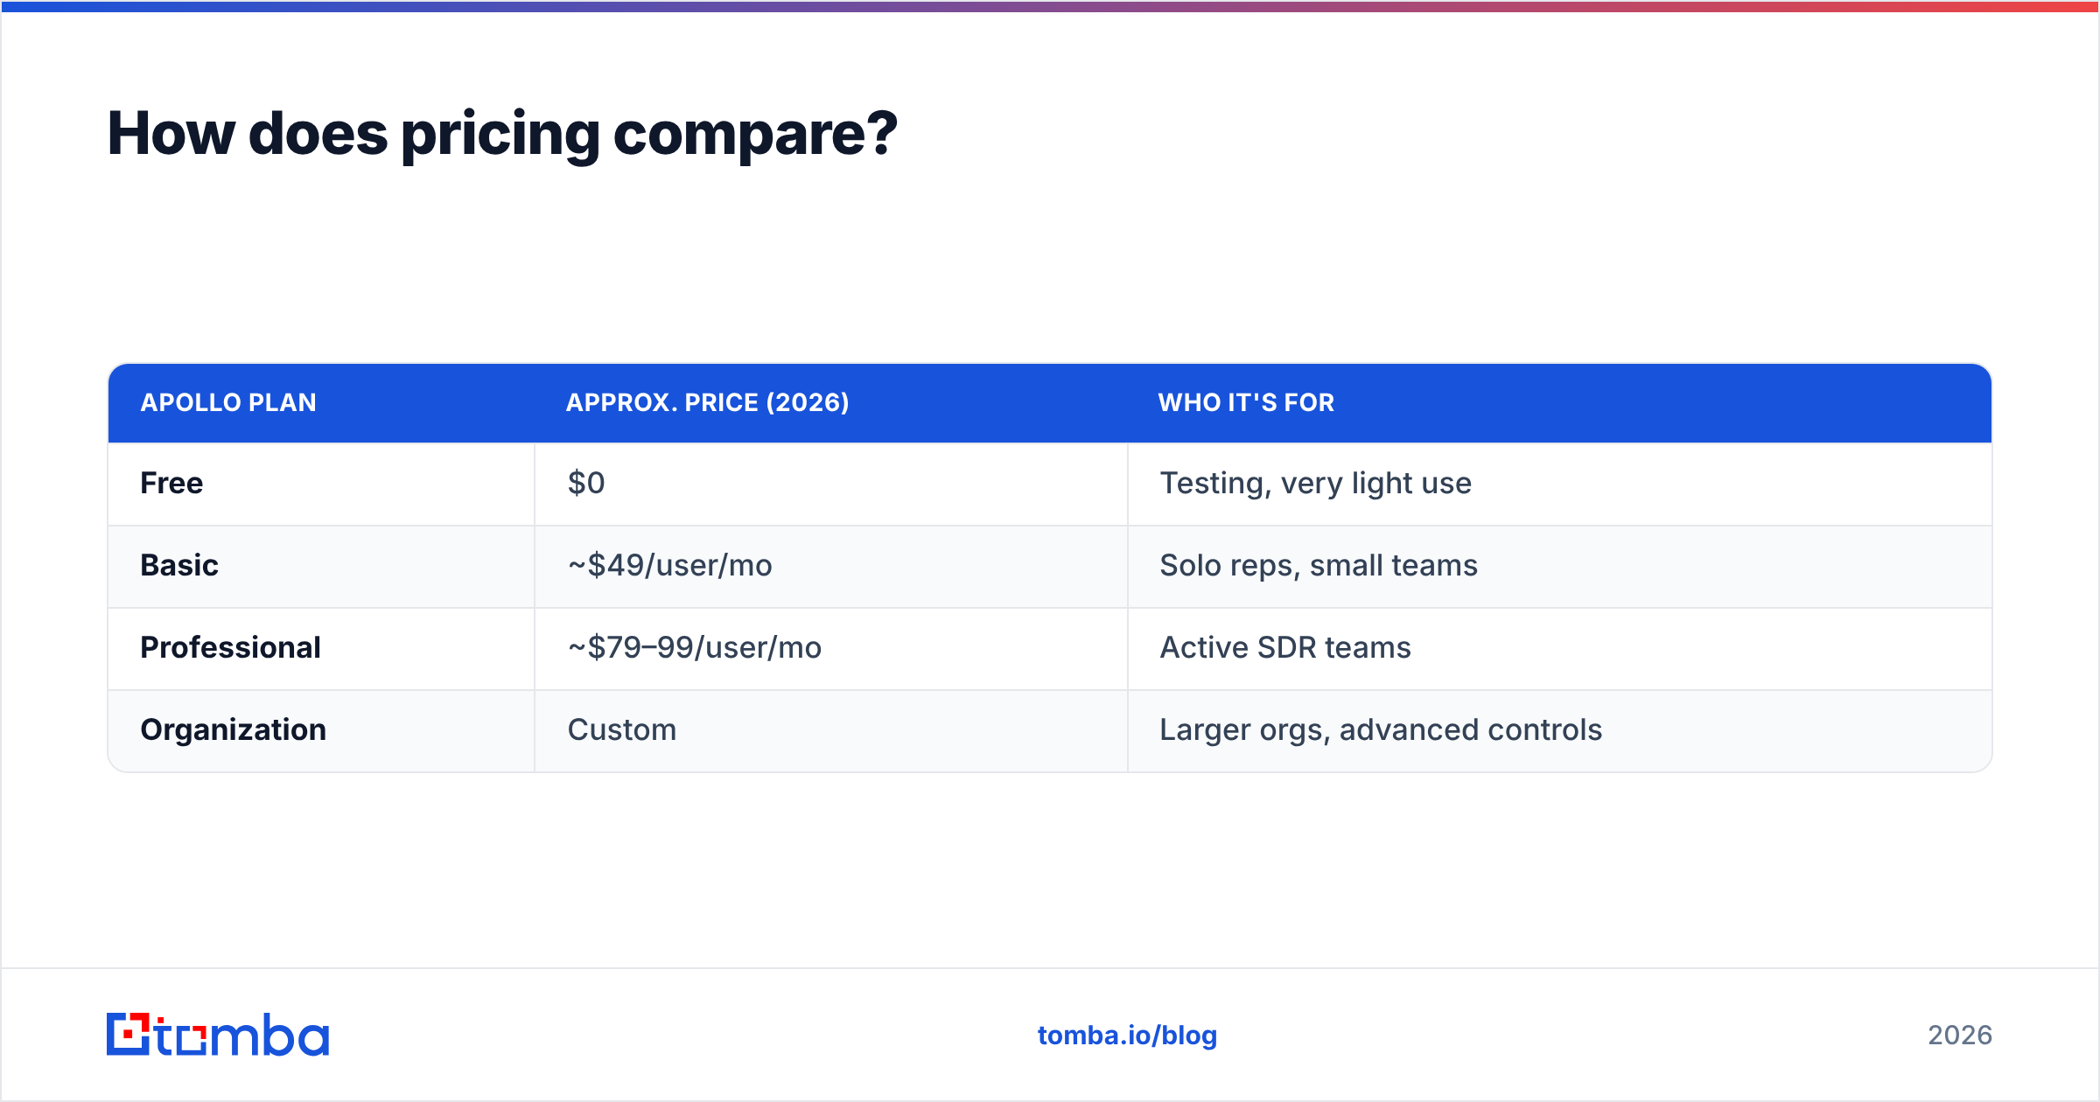The height and width of the screenshot is (1102, 2100).
Task: Select the "Professional" plan cell
Action: 321,648
